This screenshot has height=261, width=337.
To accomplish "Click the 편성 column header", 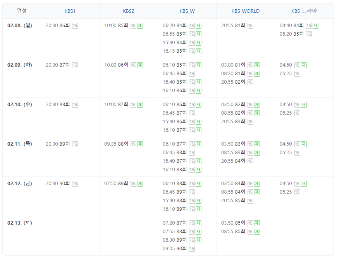I will (22, 11).
